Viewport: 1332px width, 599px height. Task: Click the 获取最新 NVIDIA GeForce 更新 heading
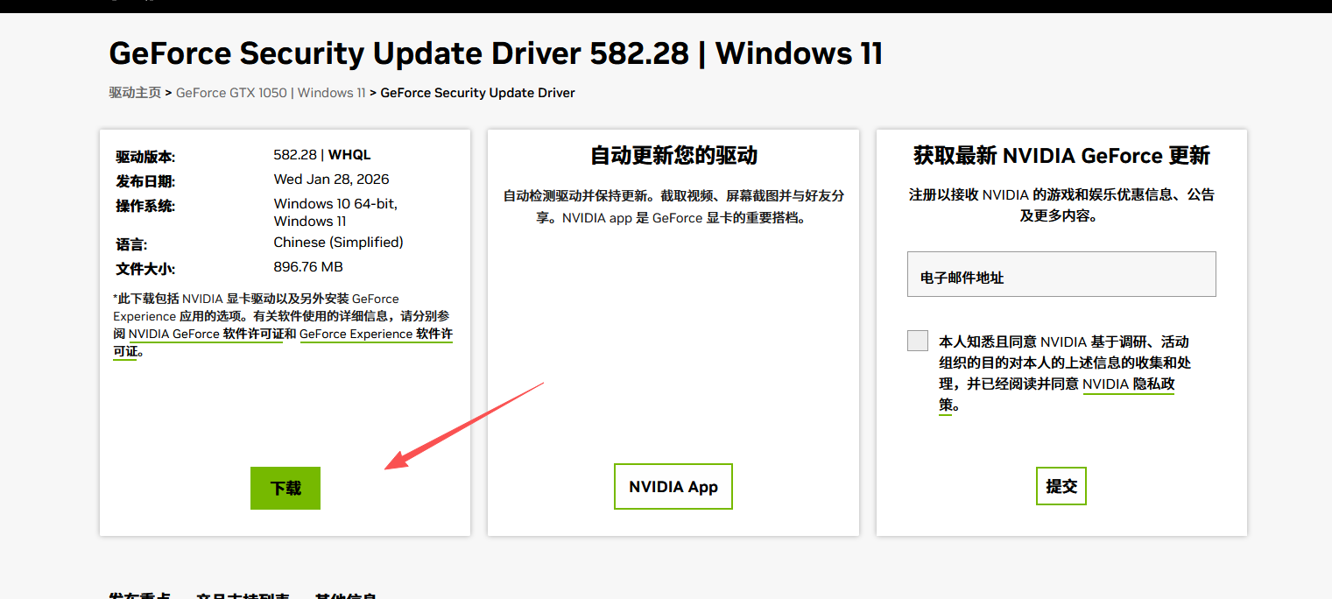tap(1061, 156)
